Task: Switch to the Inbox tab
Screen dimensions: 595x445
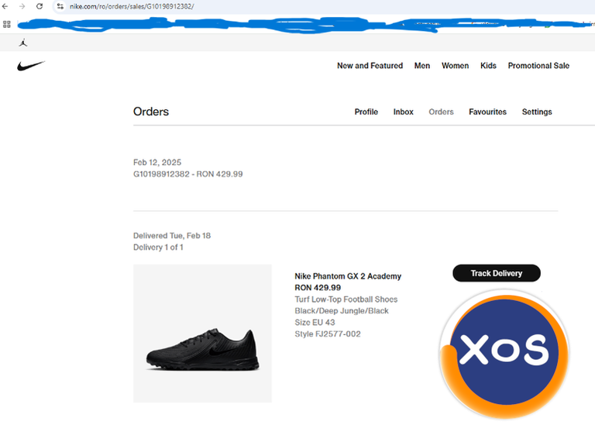Action: pos(404,111)
